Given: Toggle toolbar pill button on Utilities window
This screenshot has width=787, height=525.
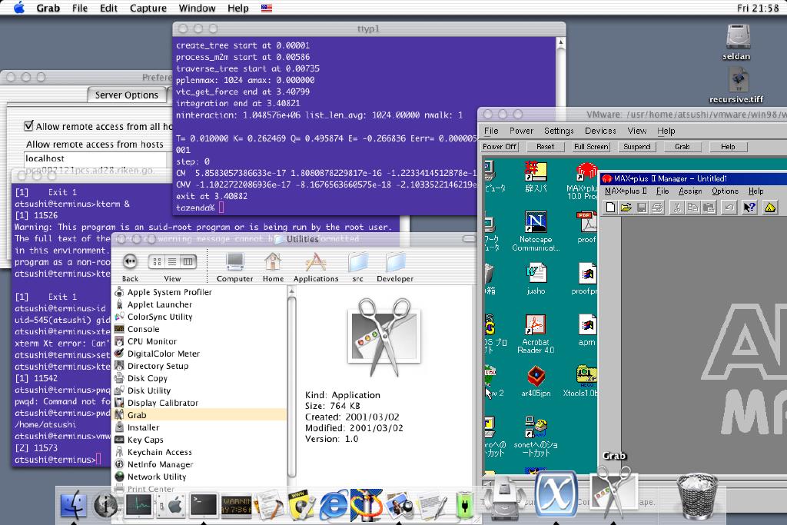Looking at the screenshot, I should [x=469, y=239].
